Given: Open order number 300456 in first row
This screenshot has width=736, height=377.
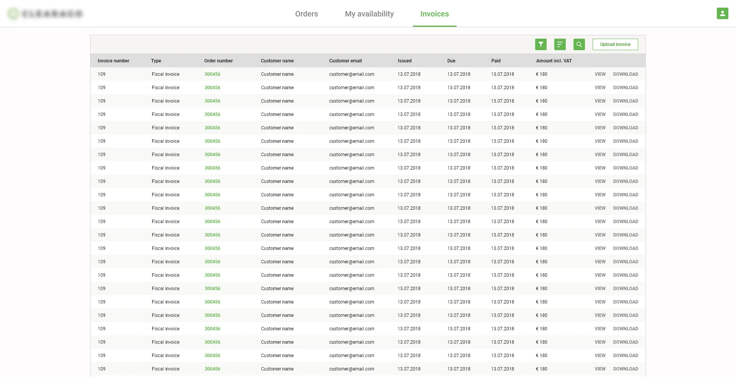Looking at the screenshot, I should click(x=212, y=74).
